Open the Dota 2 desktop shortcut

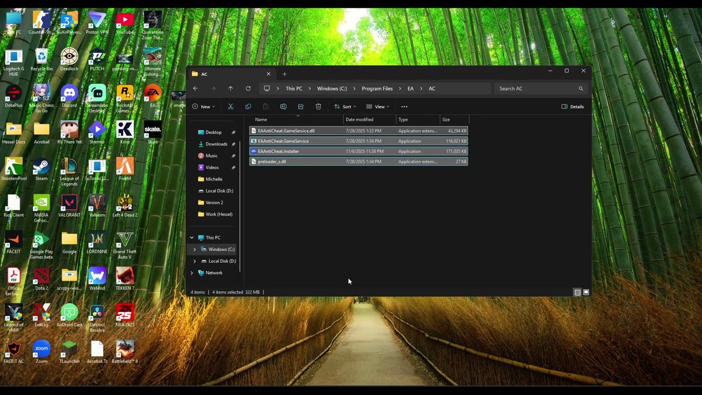click(41, 279)
